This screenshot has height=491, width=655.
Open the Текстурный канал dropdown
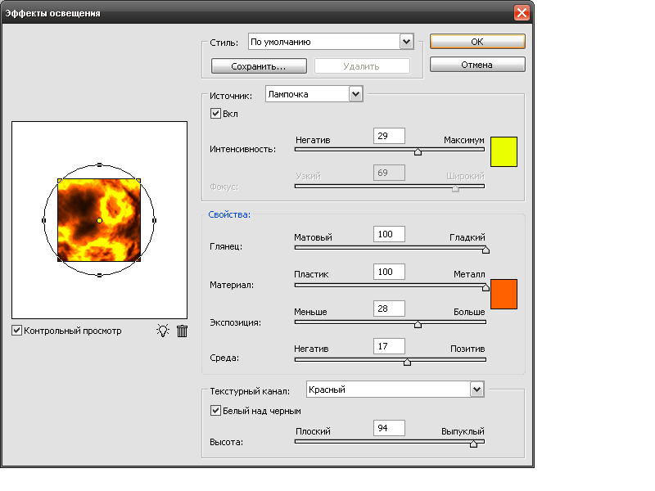click(x=477, y=390)
